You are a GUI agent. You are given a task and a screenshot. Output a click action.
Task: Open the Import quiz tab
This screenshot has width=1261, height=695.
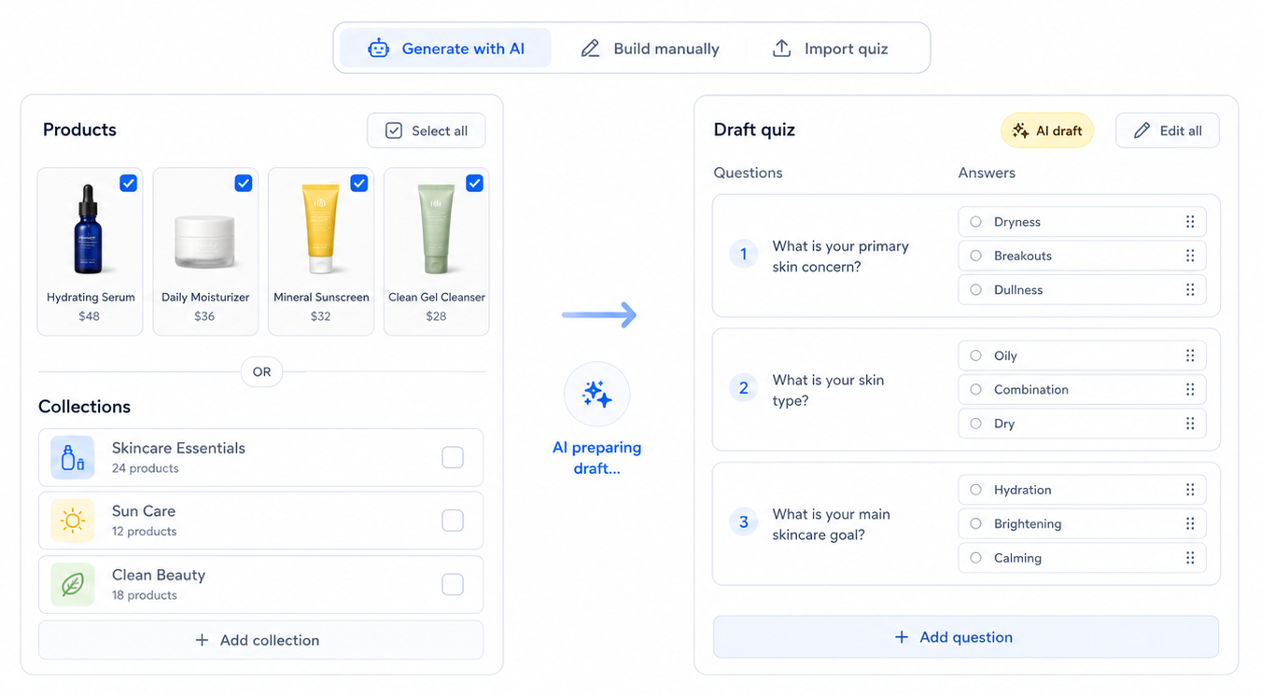[x=830, y=49]
